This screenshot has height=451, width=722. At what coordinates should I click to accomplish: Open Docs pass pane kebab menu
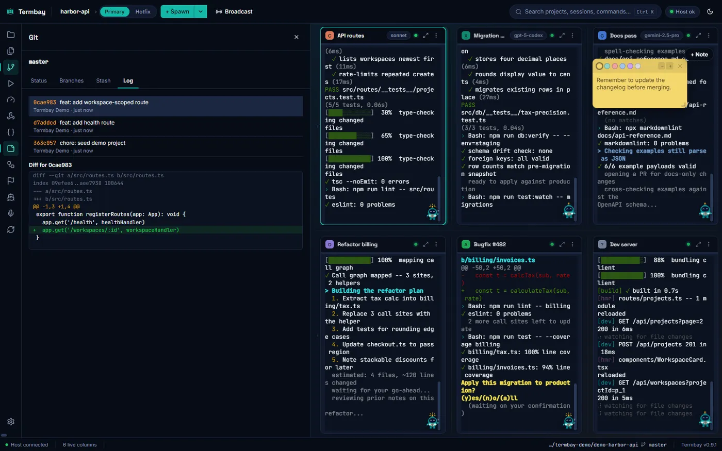pyautogui.click(x=709, y=36)
